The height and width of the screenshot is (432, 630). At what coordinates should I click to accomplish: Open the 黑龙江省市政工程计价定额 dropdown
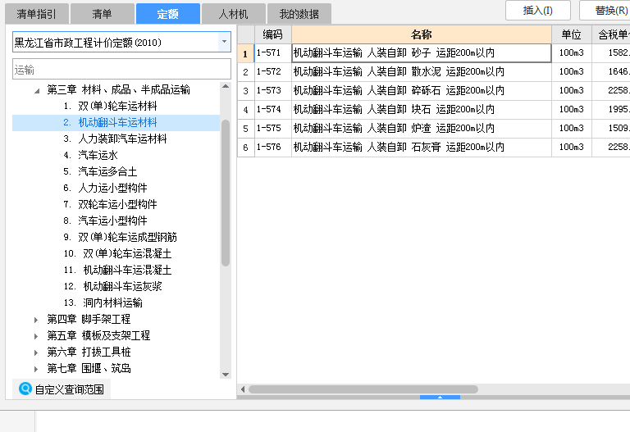pos(224,42)
